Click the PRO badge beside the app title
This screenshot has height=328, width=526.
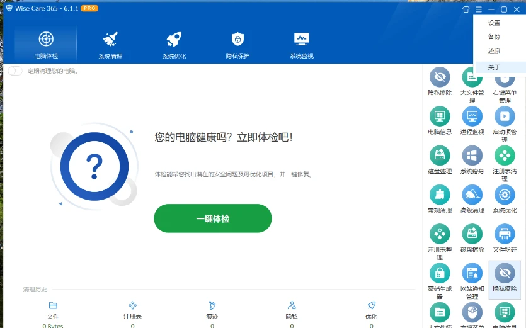89,9
